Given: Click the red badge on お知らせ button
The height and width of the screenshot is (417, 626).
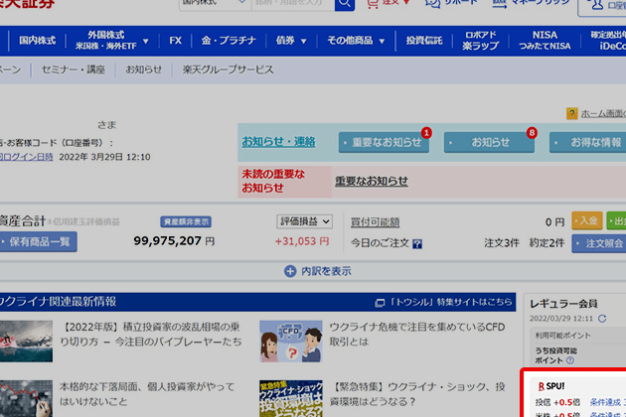Looking at the screenshot, I should 532,132.
